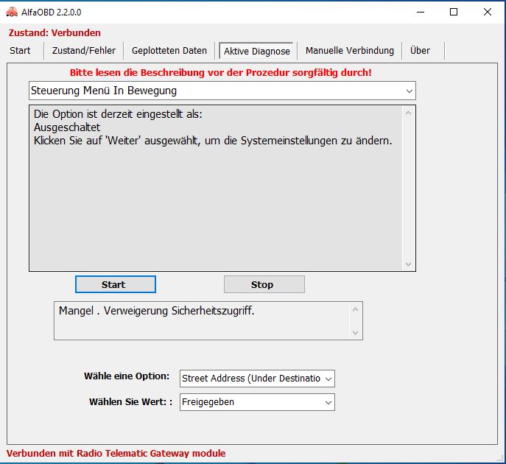
Task: Click the Mangel message box scroll up arrow
Action: 356,309
